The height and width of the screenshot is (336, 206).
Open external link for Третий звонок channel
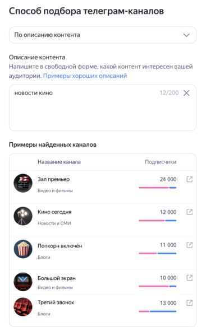coord(189,303)
